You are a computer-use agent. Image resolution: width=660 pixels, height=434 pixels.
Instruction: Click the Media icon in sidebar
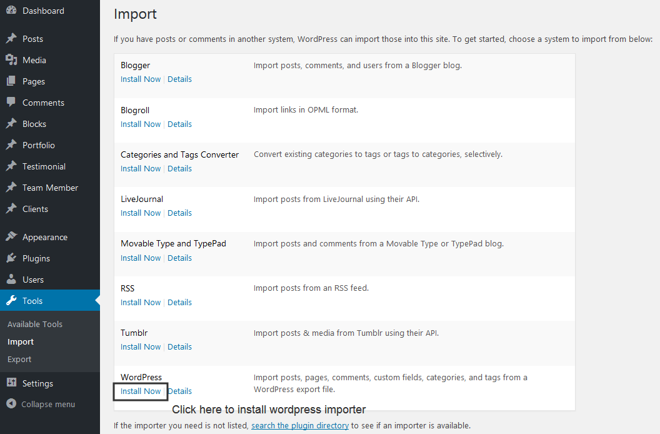tap(11, 60)
